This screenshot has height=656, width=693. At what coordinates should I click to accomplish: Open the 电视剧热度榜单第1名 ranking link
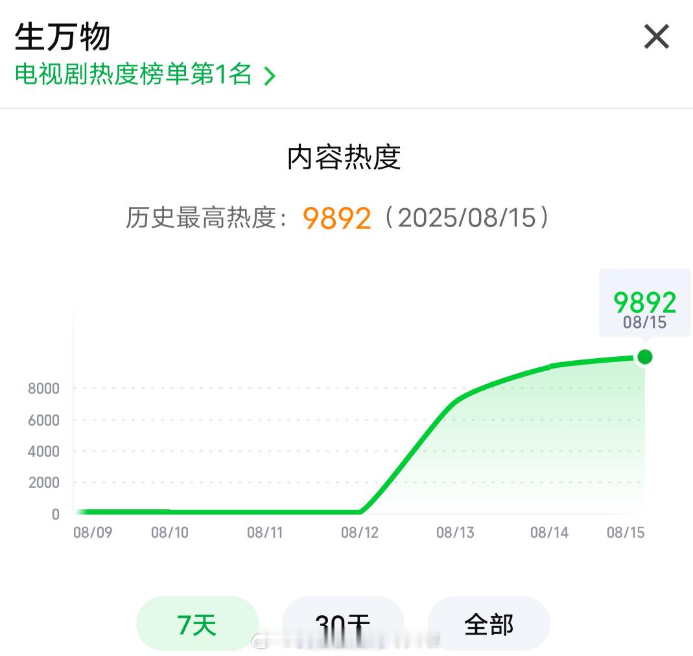tap(145, 75)
